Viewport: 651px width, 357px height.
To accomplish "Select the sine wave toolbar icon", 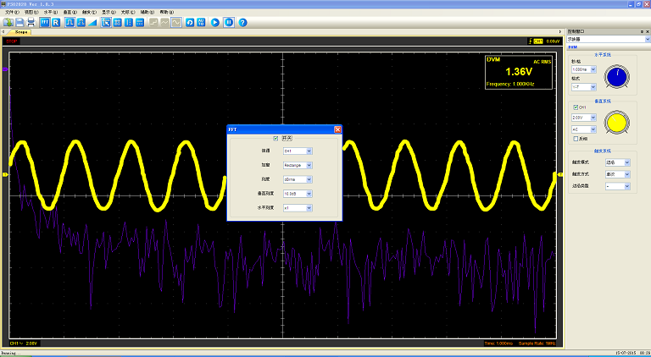I will [x=176, y=22].
